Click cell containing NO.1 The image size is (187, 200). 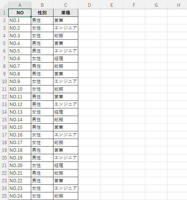pos(20,20)
